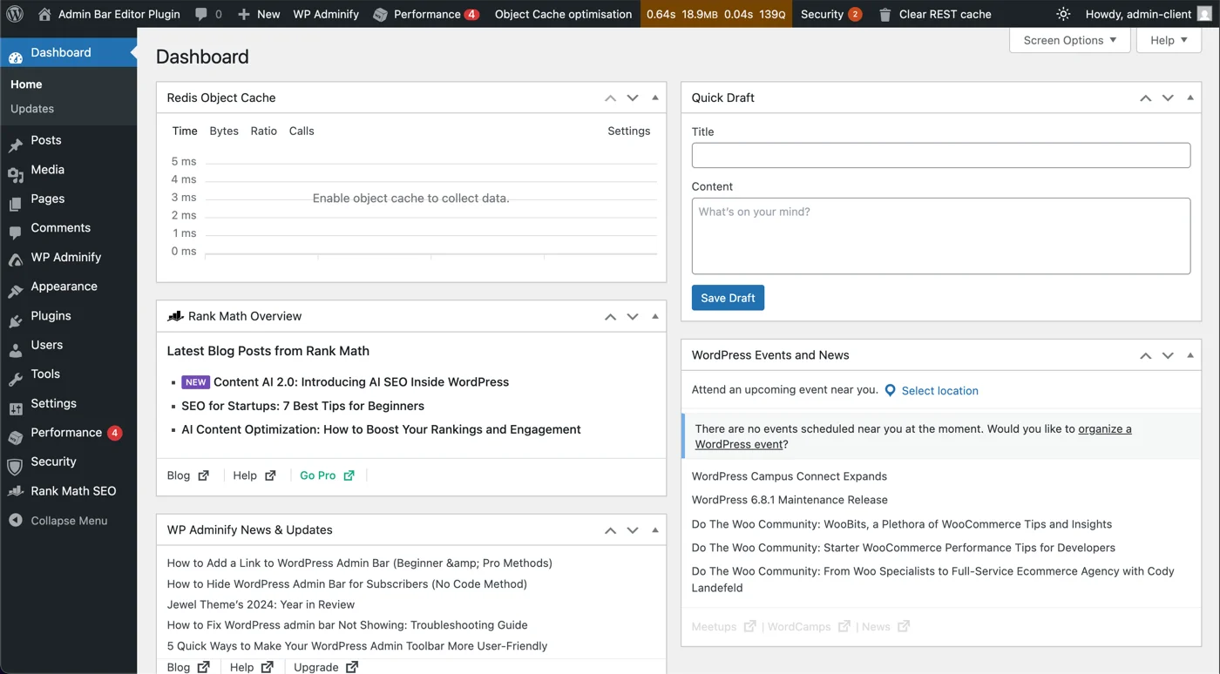Open WordPress Campus Connect Expands news

coord(790,476)
